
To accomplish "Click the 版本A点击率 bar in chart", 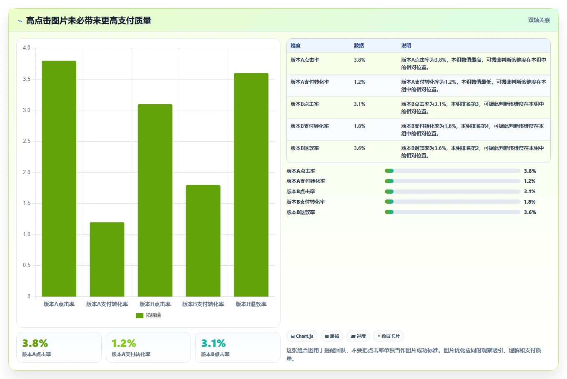I will point(59,179).
